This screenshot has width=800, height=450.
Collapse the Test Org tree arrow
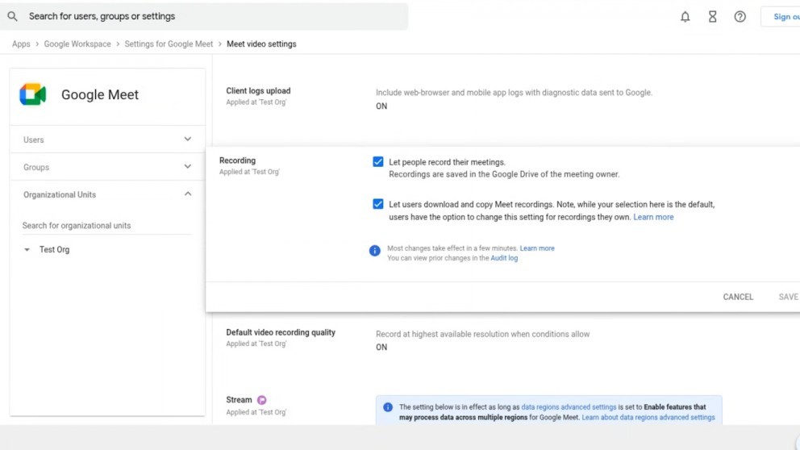[x=27, y=249]
